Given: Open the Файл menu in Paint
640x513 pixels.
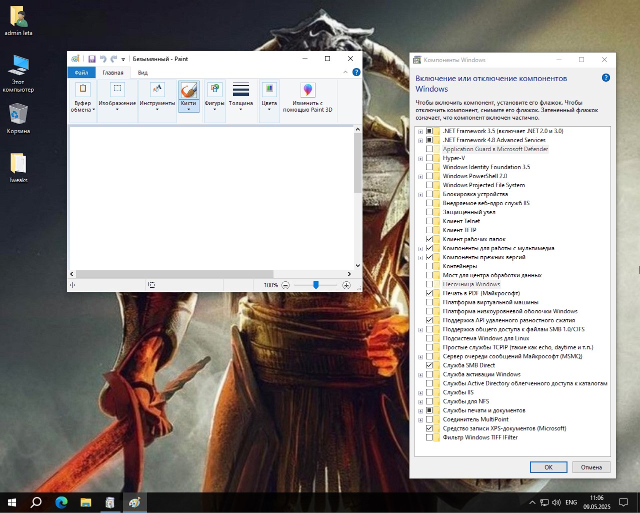Looking at the screenshot, I should click(81, 73).
